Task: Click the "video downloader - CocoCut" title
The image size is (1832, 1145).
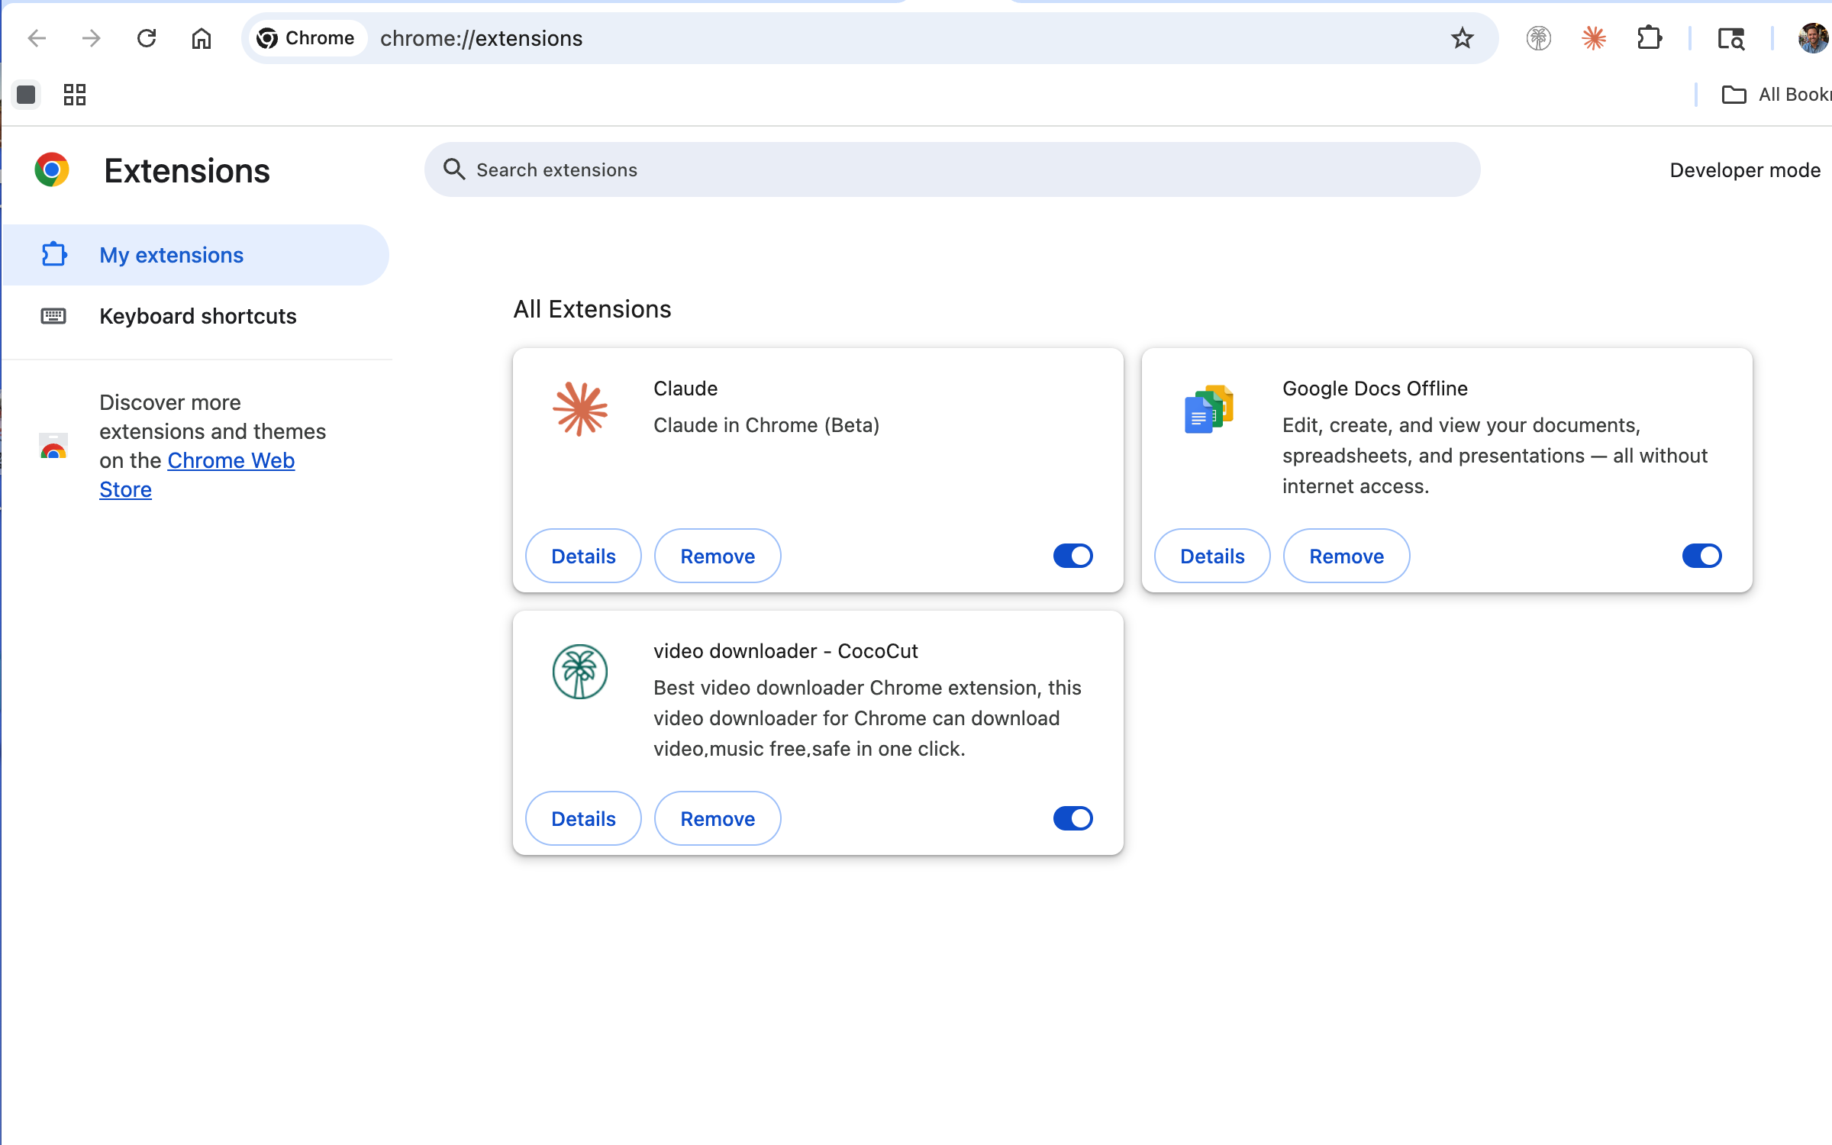Action: 785,651
